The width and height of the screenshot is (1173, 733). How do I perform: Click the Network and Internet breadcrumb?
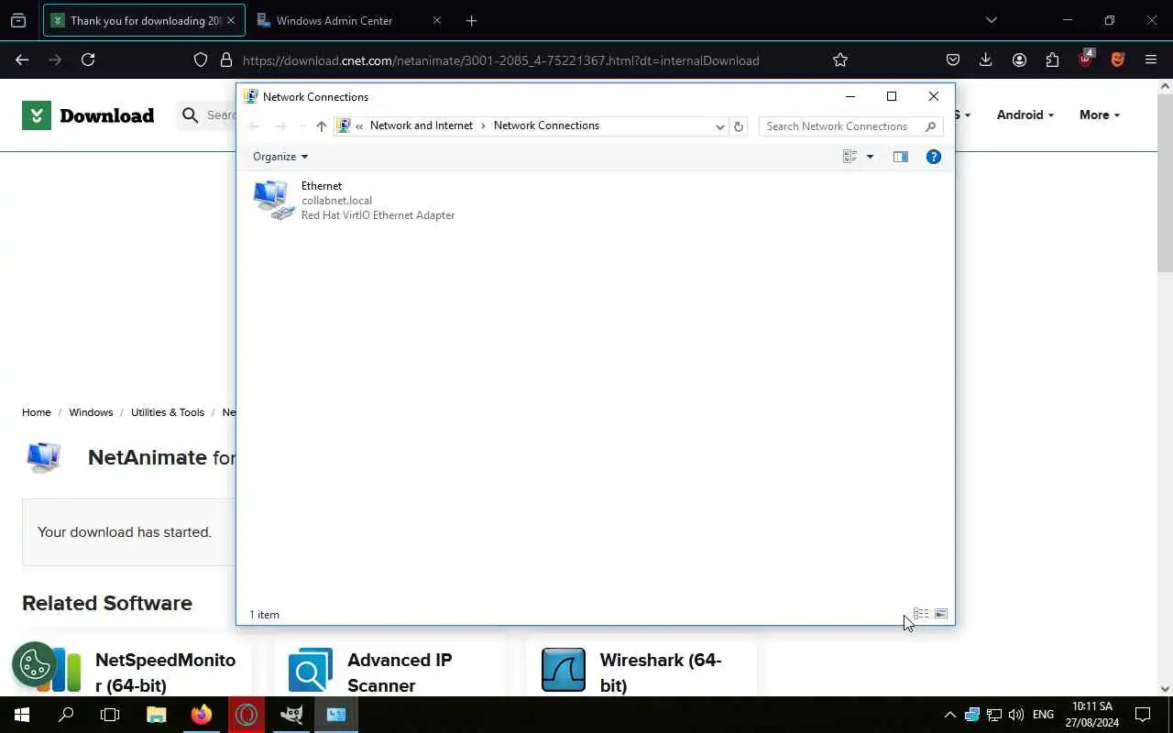pyautogui.click(x=422, y=126)
